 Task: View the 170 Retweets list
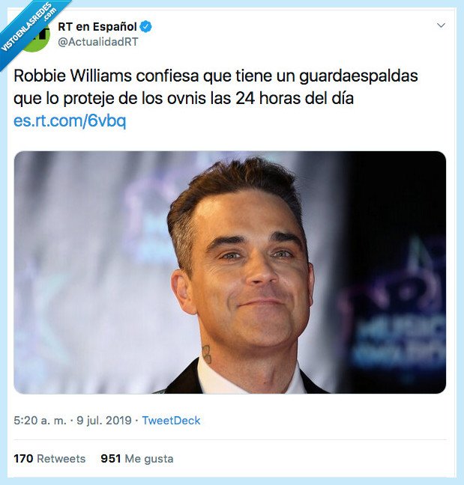tap(49, 458)
